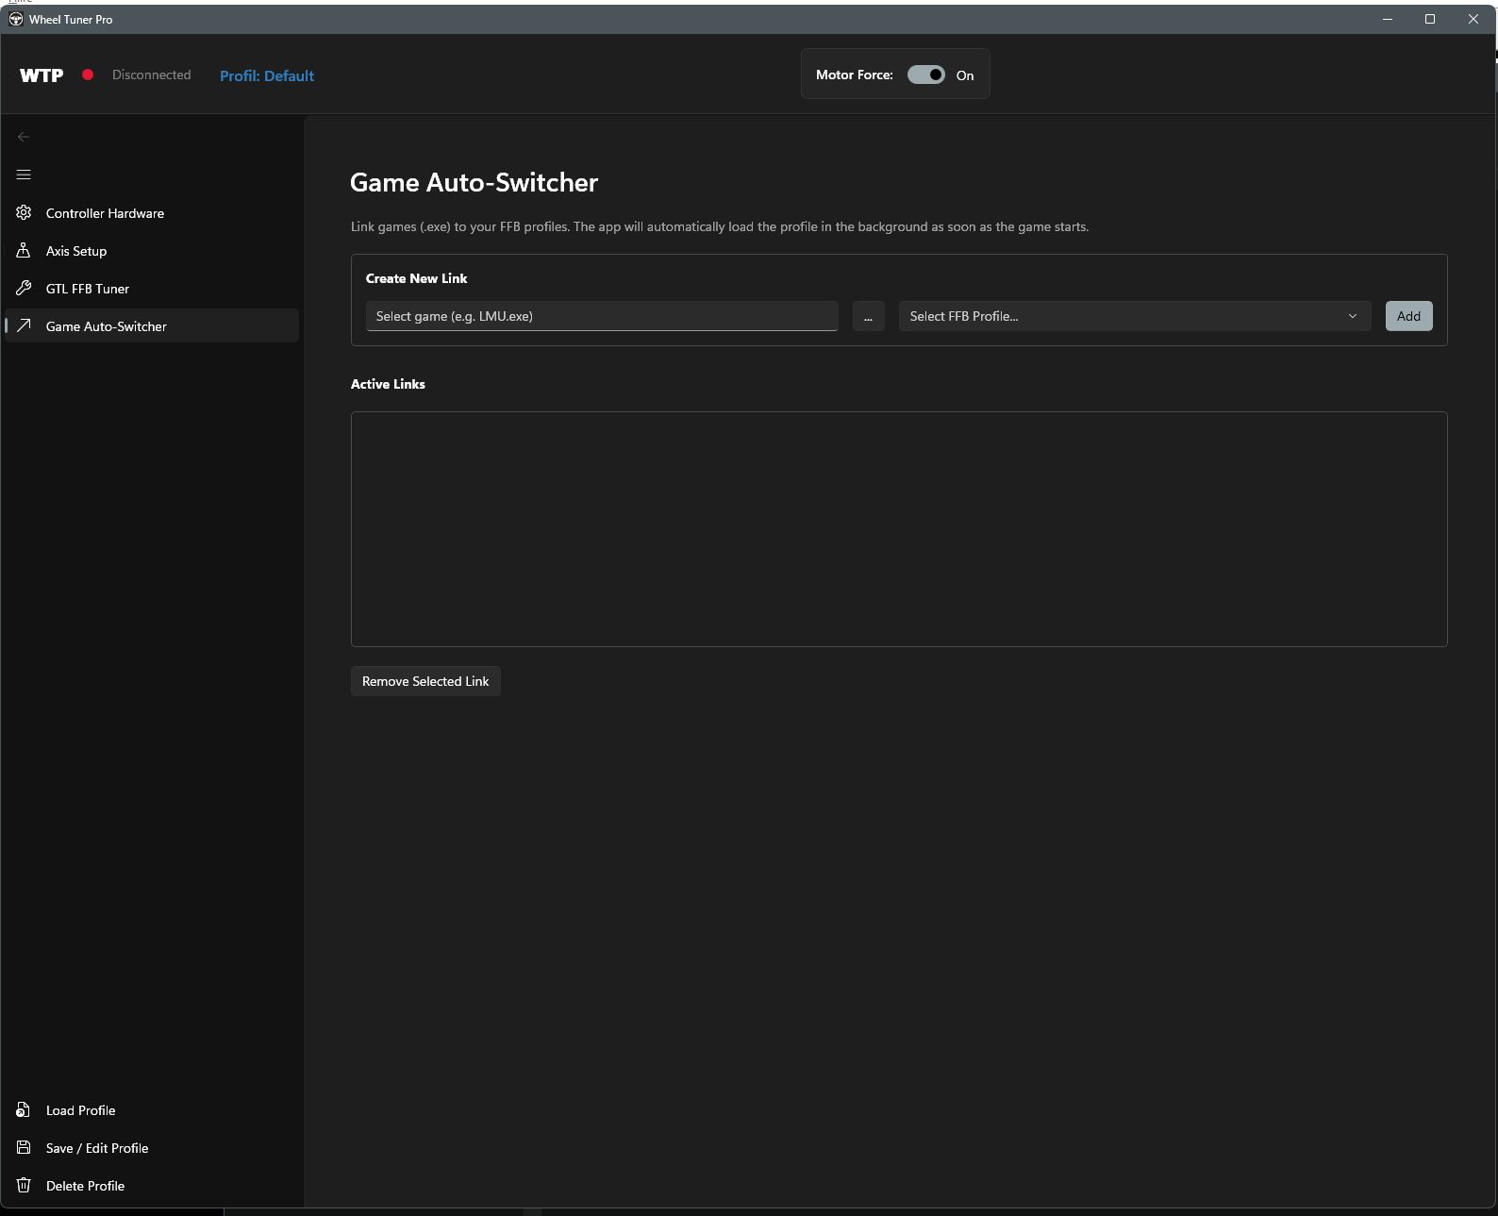This screenshot has height=1216, width=1498.
Task: Click the Save / Edit Profile disk icon
Action: pyautogui.click(x=24, y=1147)
